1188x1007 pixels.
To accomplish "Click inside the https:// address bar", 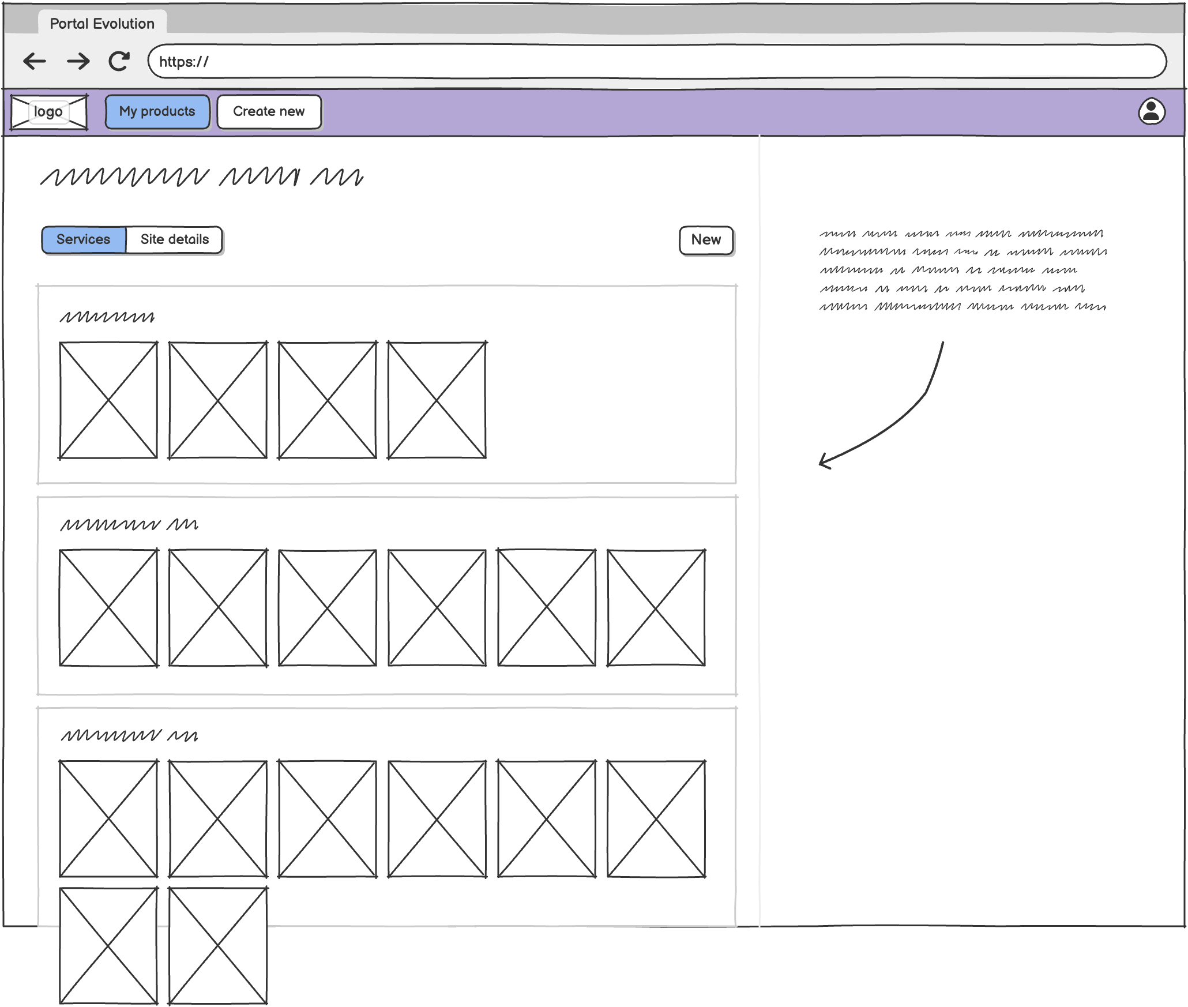I will tap(656, 61).
